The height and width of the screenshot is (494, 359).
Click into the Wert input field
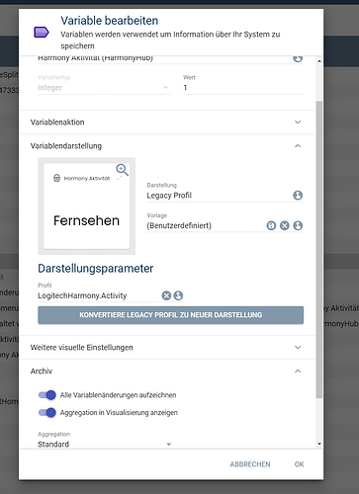(243, 88)
